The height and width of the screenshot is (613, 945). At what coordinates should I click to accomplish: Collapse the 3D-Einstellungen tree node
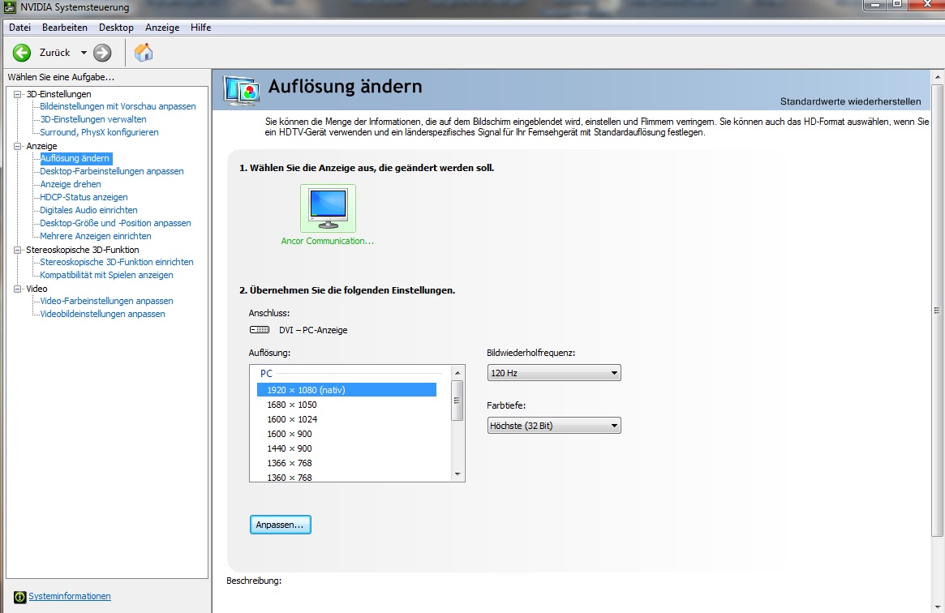[18, 94]
